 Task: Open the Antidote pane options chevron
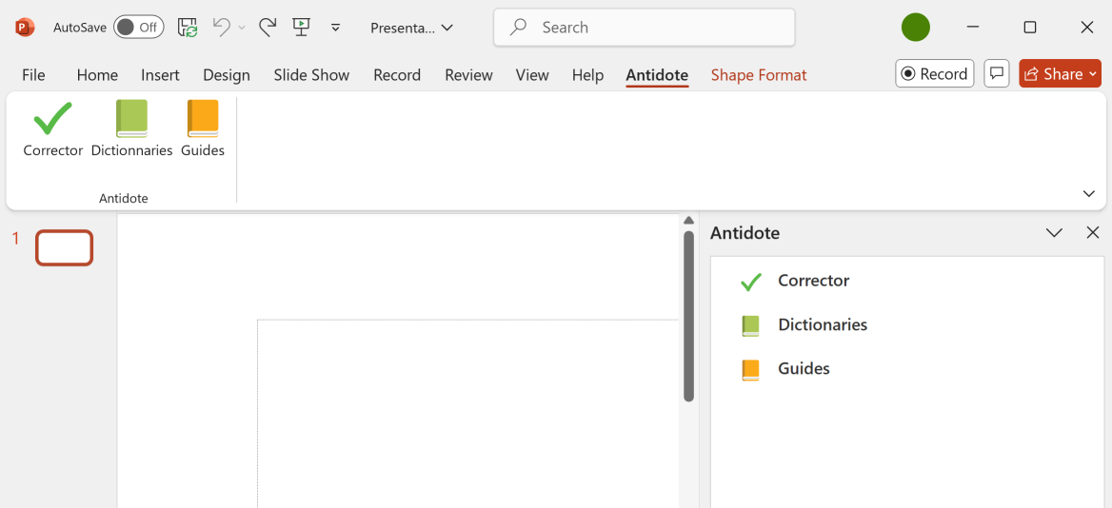1054,233
